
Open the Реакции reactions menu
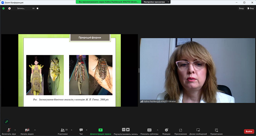coord(166,132)
